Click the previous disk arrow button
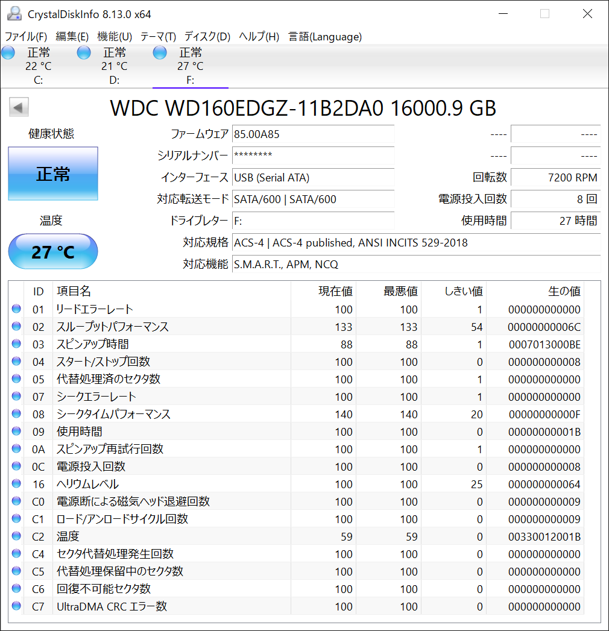 pos(19,108)
